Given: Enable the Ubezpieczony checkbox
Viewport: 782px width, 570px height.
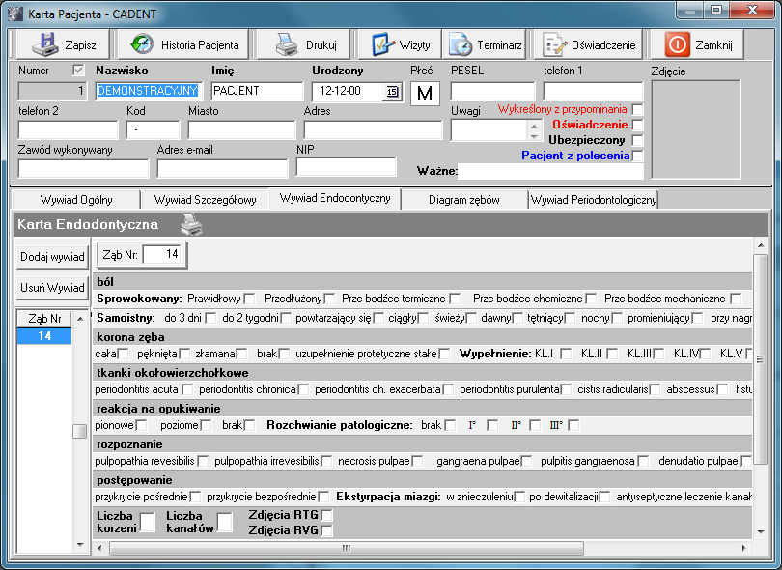Looking at the screenshot, I should 637,140.
